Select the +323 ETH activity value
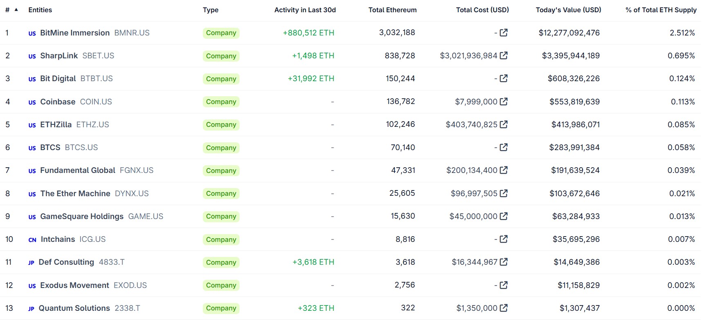702x321 pixels. [316, 308]
